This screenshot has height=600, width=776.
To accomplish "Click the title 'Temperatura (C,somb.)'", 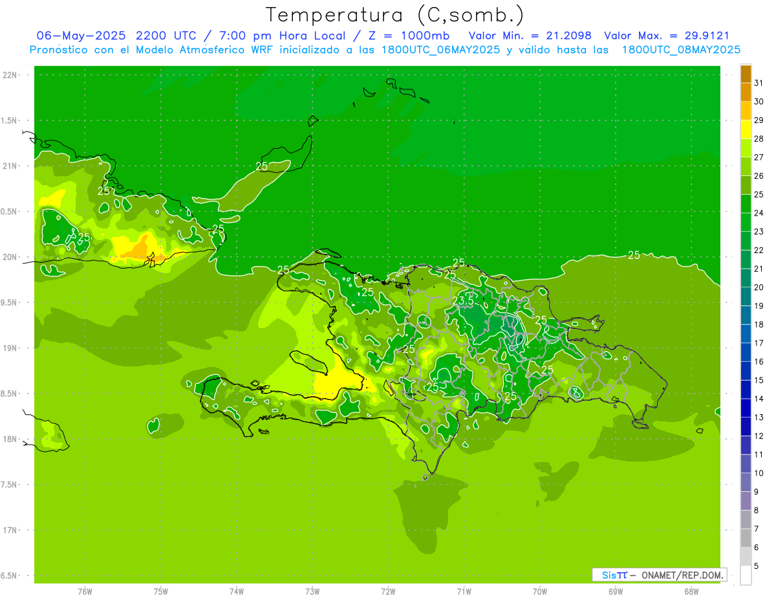I will tap(395, 15).
